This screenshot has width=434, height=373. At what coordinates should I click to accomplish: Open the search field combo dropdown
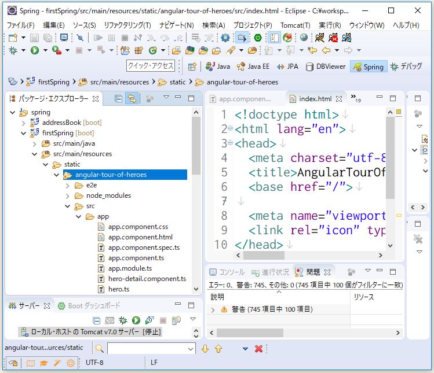click(x=191, y=349)
